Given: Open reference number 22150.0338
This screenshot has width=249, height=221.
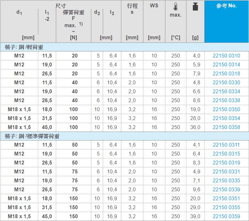Looking at the screenshot, I should (x=226, y=101).
